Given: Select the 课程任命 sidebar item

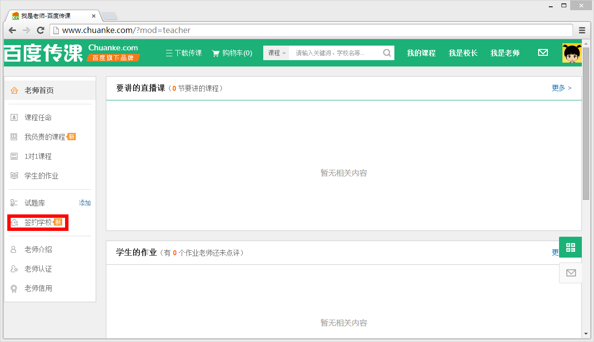Looking at the screenshot, I should (x=38, y=117).
